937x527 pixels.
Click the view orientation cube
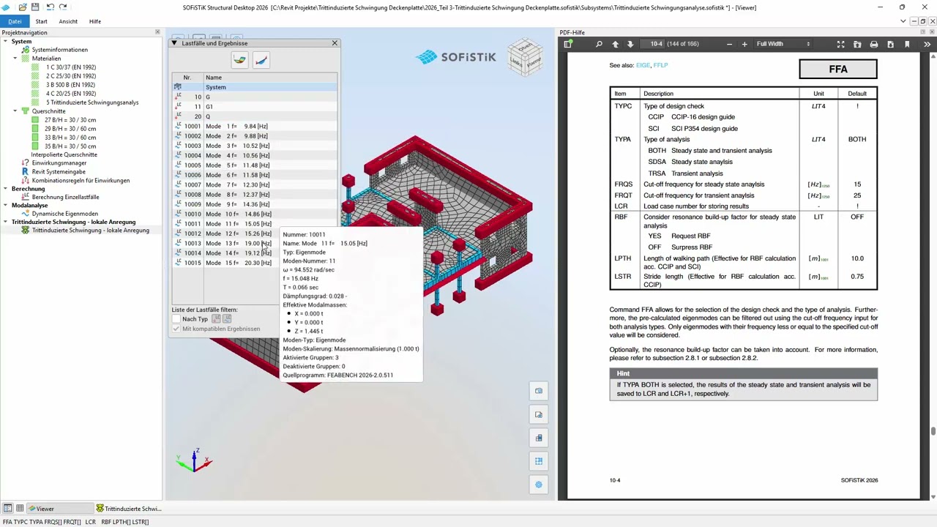(x=525, y=56)
